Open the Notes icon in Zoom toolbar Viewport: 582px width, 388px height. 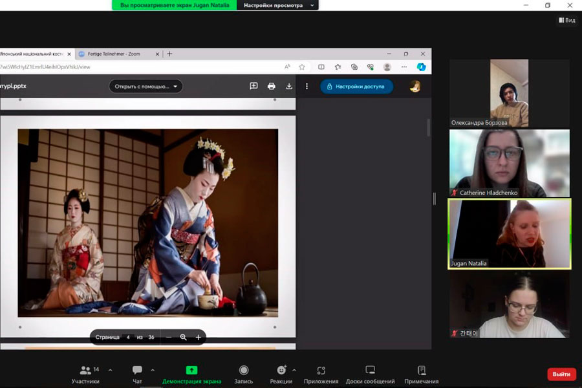(x=422, y=371)
